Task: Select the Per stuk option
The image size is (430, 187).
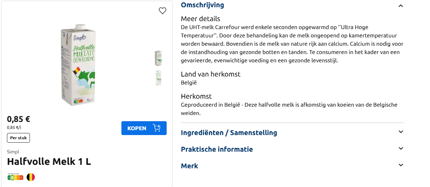Action: (x=18, y=138)
